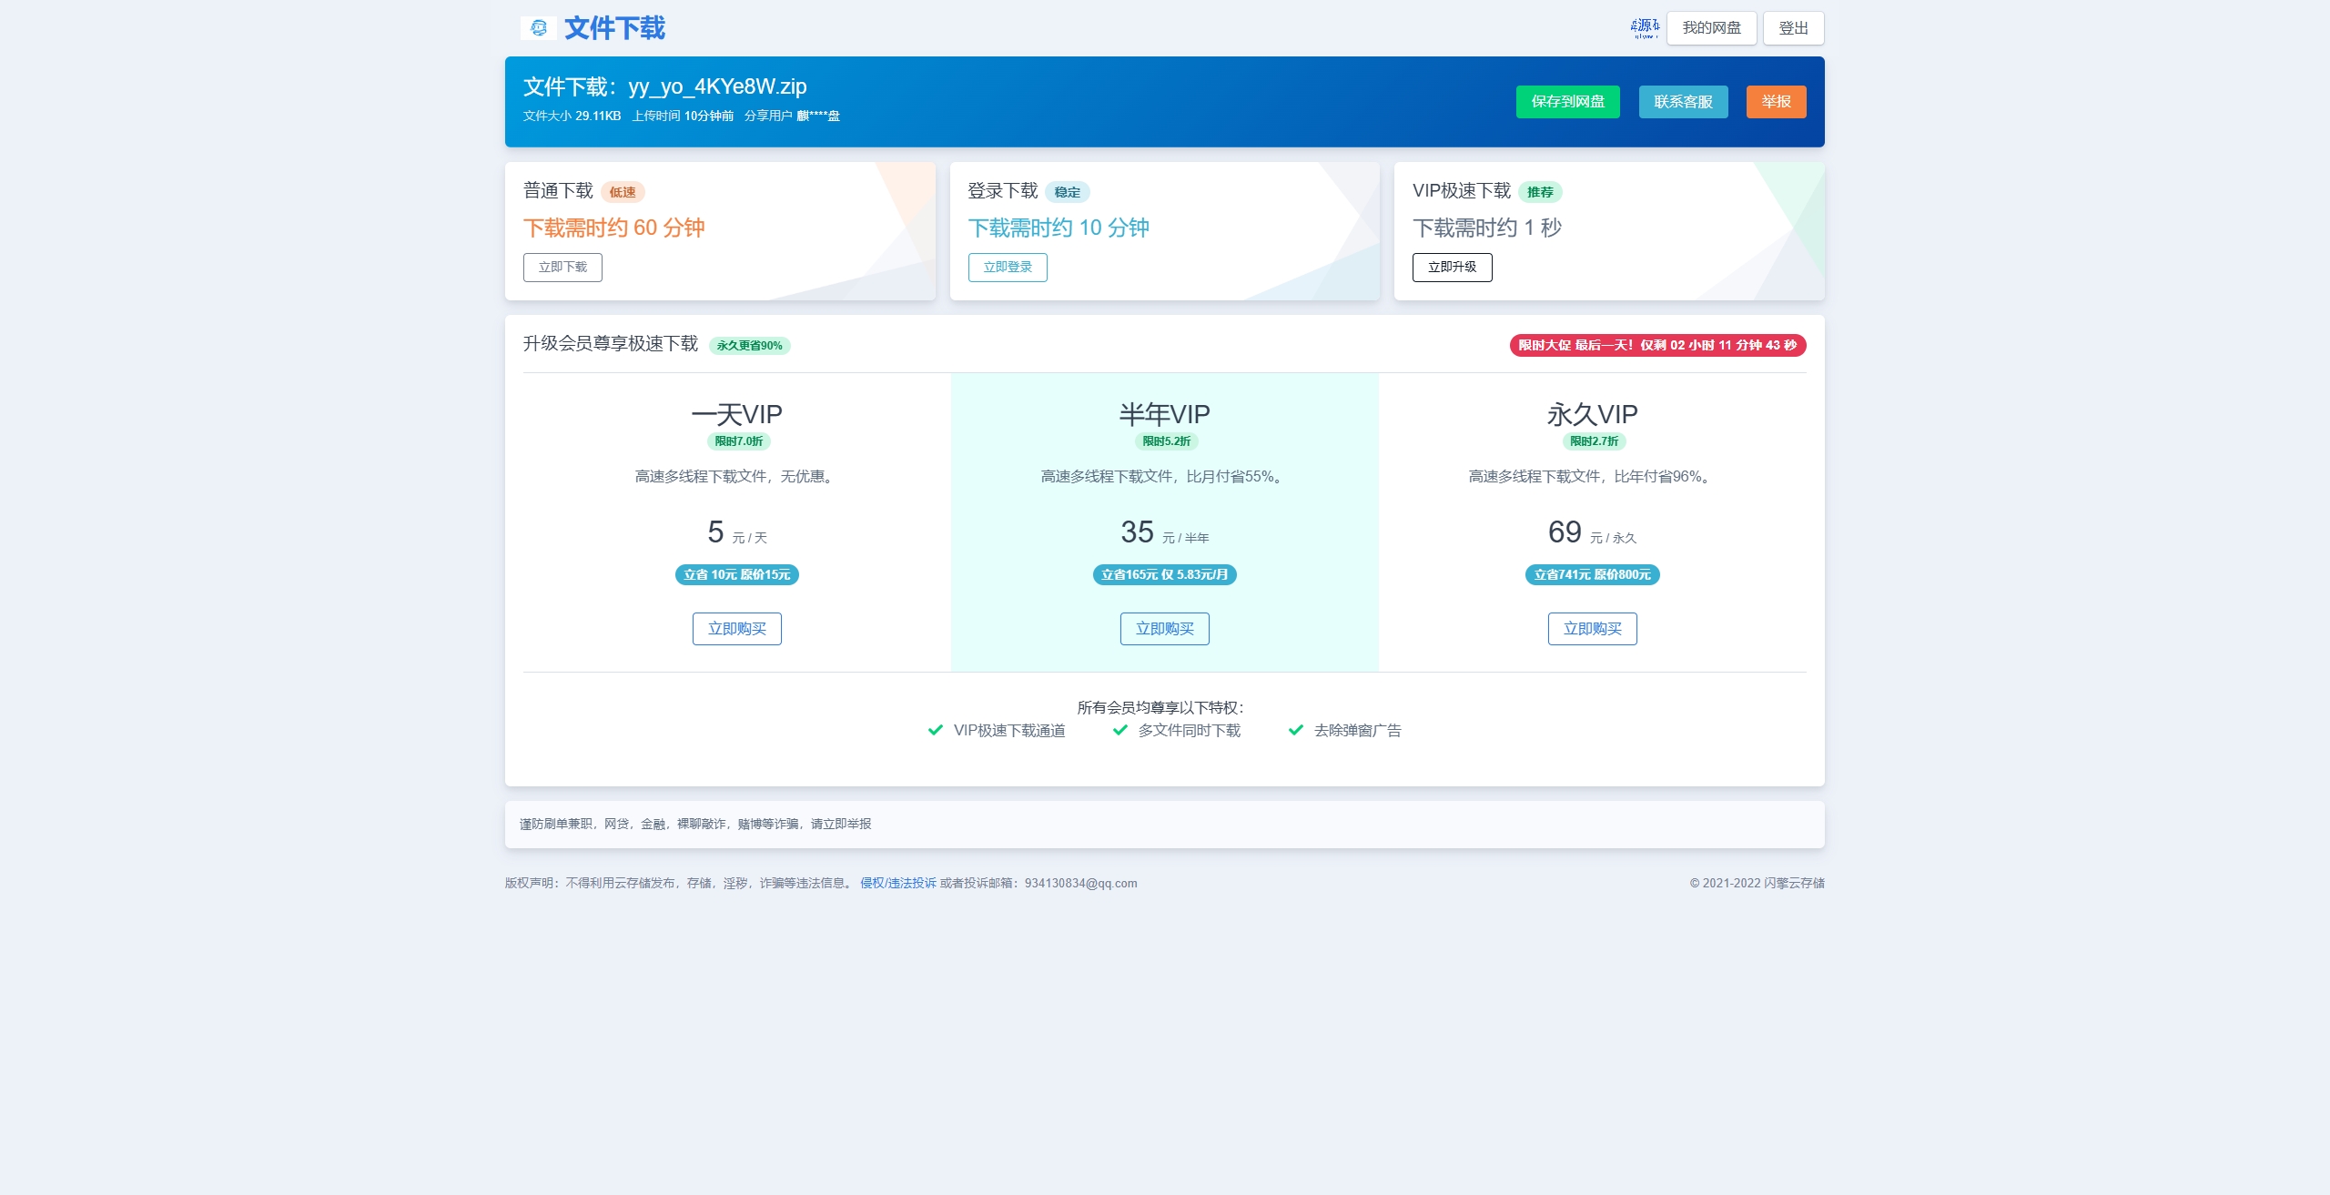Click the 稳定 badge on 登录下载
Screen dimensions: 2330x1195
tap(1067, 192)
